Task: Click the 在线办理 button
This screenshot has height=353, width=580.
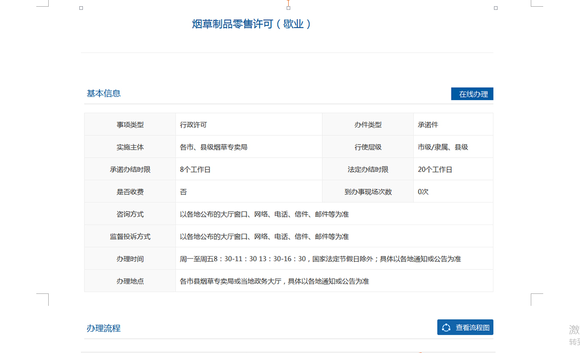Action: tap(472, 94)
